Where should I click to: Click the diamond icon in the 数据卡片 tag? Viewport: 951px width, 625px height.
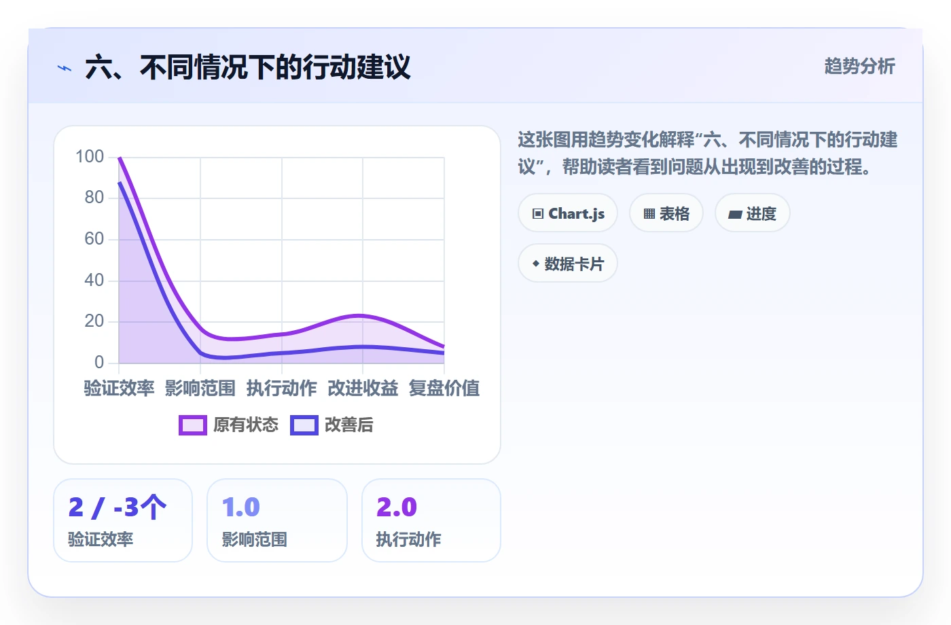pyautogui.click(x=536, y=264)
